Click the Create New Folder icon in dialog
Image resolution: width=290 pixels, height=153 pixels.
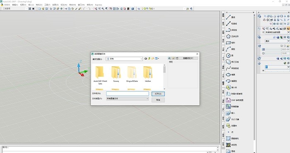pyautogui.click(x=153, y=58)
